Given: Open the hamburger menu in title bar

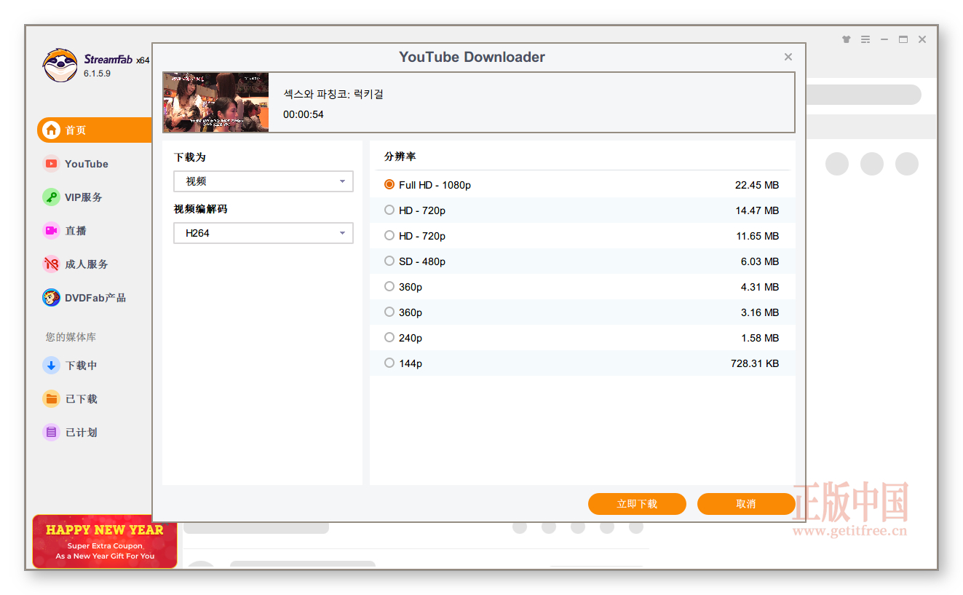Looking at the screenshot, I should [x=865, y=39].
